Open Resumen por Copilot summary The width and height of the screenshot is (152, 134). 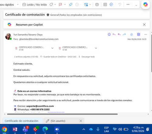click(29, 25)
